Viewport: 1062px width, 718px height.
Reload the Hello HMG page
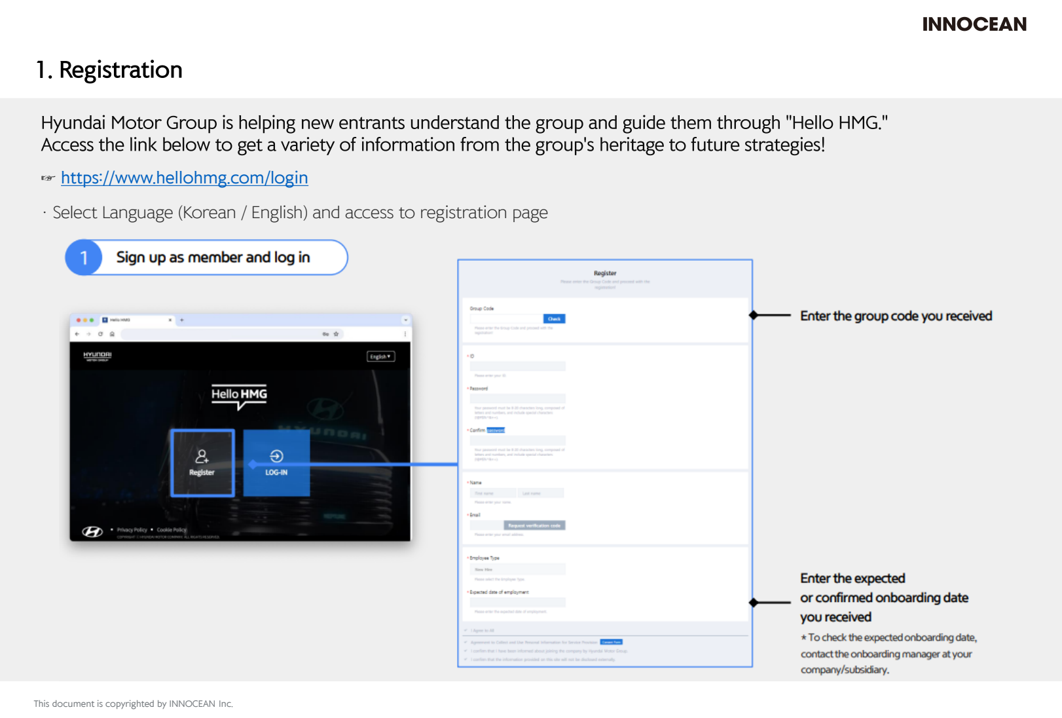tap(100, 334)
